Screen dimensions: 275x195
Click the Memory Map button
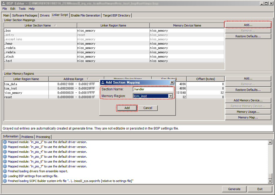[x=248, y=117]
